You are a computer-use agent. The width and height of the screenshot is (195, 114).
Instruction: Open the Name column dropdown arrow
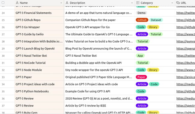pos(61,3)
